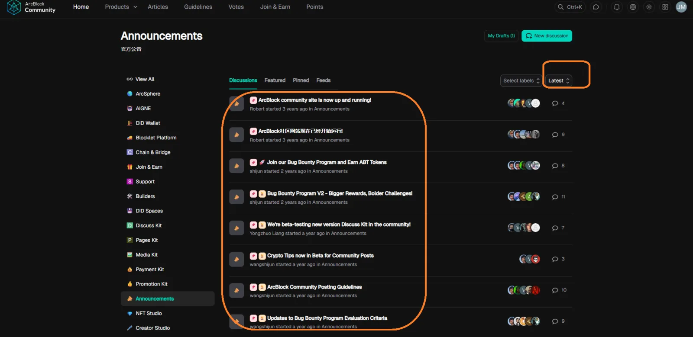Switch to the Discussions tab
The height and width of the screenshot is (337, 693).
[x=243, y=80]
